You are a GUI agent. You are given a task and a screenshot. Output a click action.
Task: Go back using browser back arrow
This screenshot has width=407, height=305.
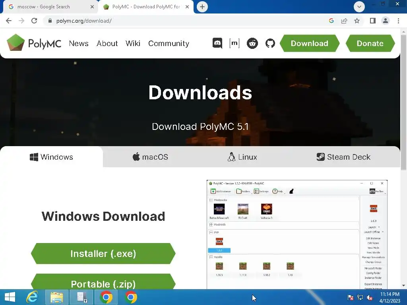click(9, 21)
